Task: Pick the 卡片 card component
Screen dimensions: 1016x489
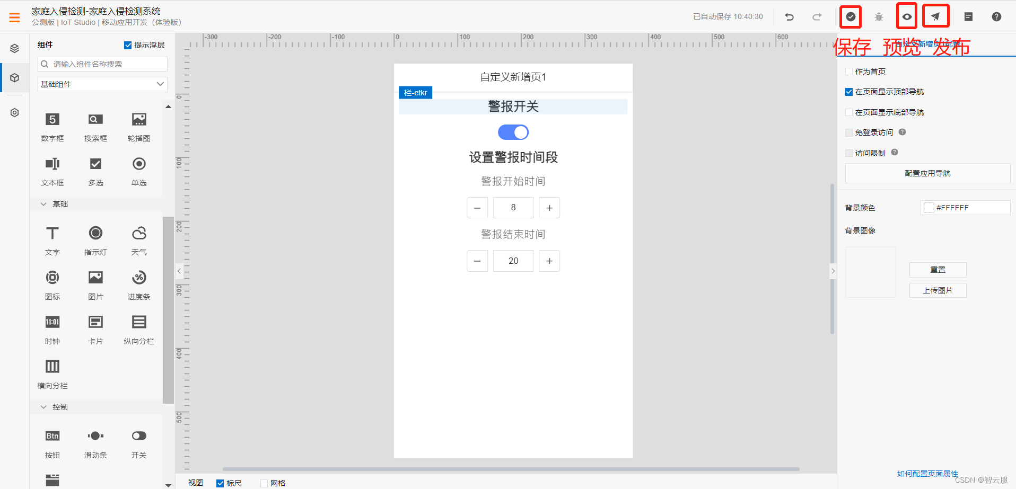Action: 95,330
